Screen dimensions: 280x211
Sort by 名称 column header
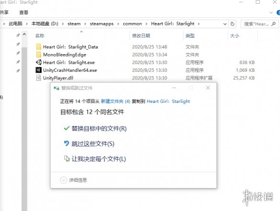pyautogui.click(x=40, y=36)
